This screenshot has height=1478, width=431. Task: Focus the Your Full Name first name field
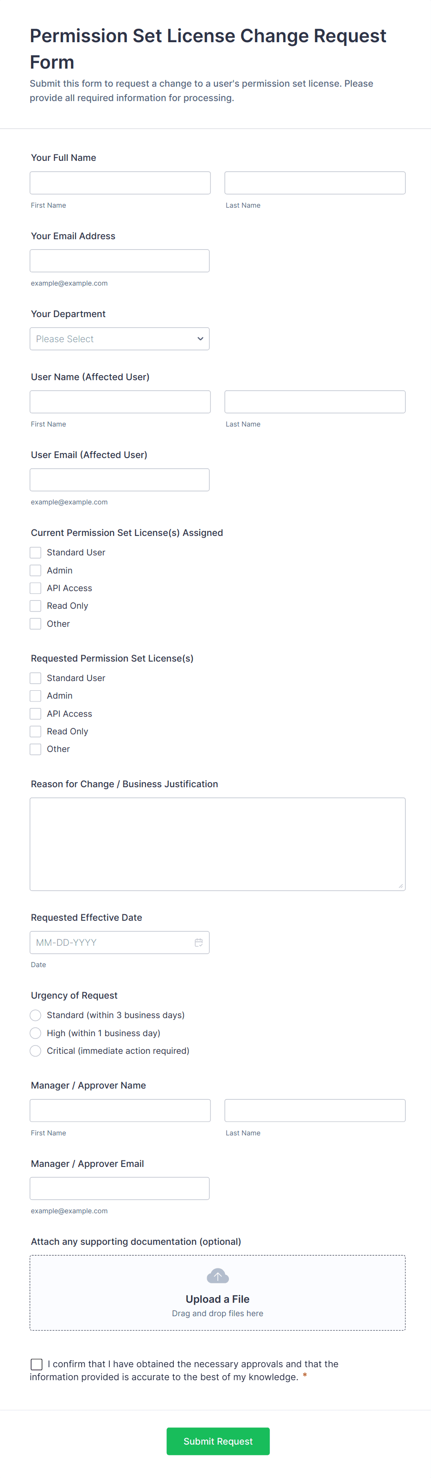tap(120, 183)
